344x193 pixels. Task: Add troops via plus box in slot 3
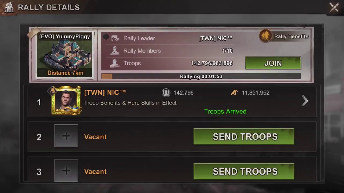point(66,171)
